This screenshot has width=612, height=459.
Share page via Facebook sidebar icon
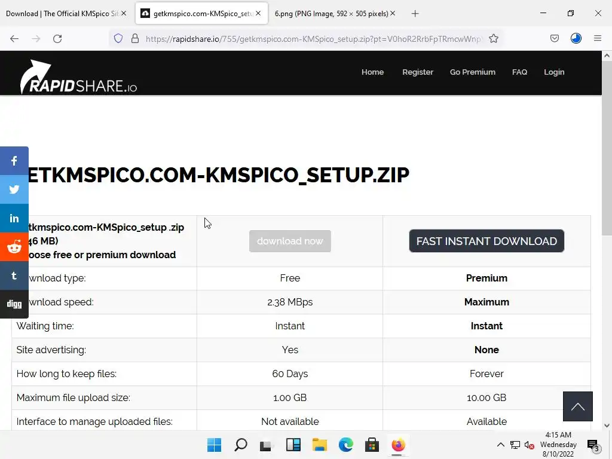click(x=14, y=161)
